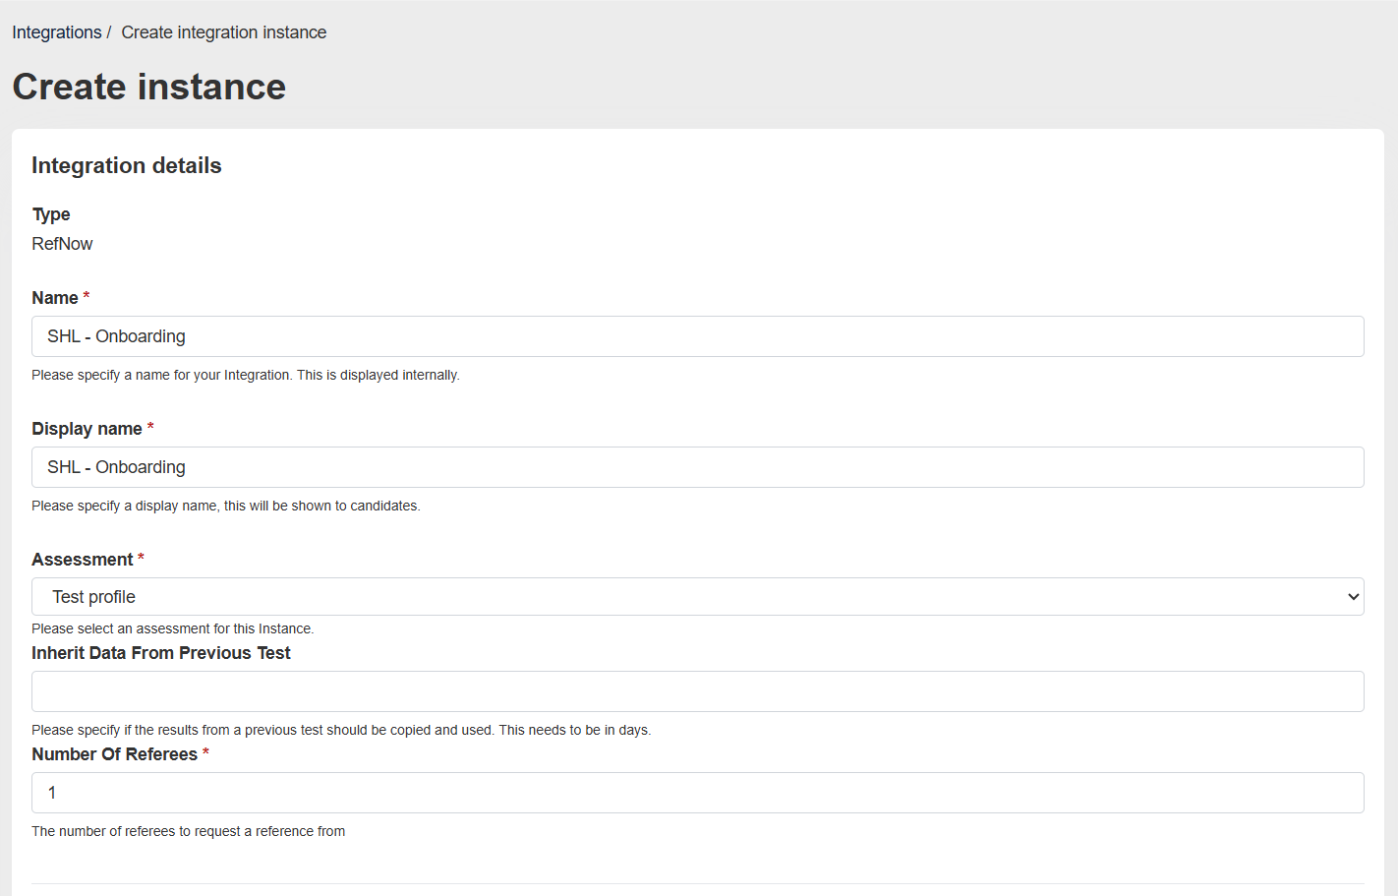This screenshot has height=896, width=1398.
Task: Click the Integration details section heading
Action: click(x=127, y=165)
